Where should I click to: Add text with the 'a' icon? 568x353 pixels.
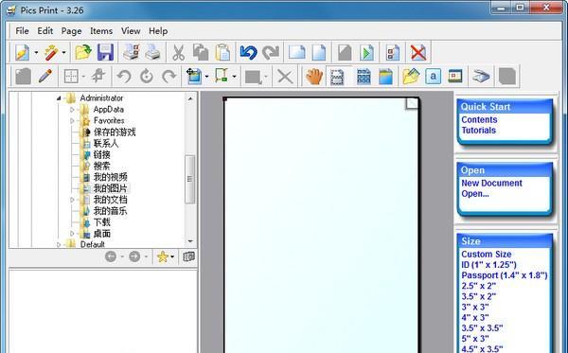pos(434,77)
